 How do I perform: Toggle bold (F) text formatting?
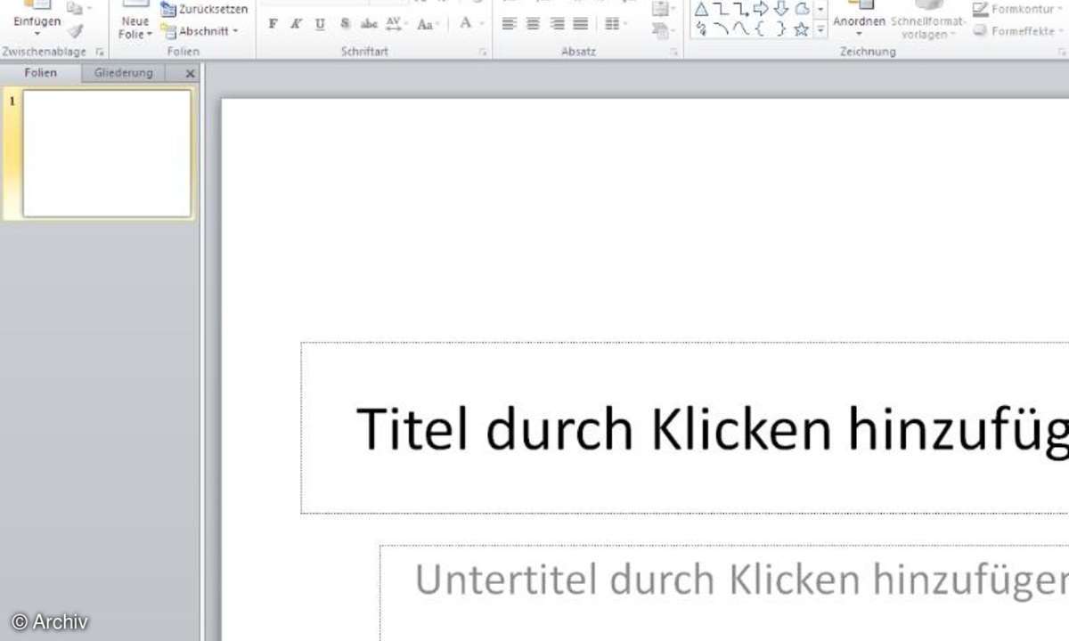273,24
